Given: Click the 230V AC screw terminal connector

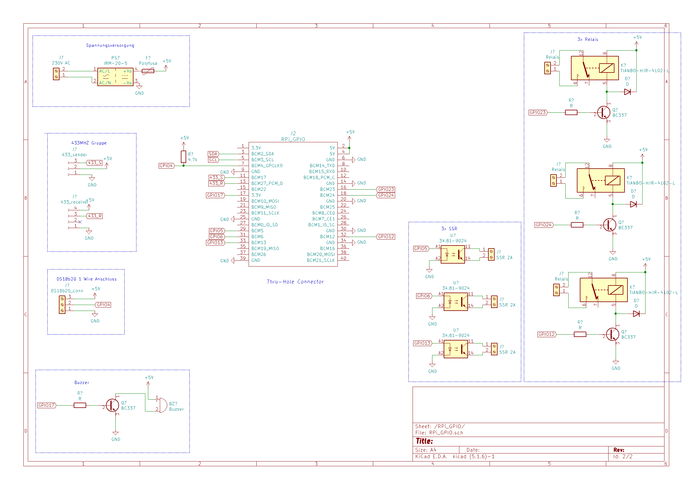Looking at the screenshot, I should click(x=56, y=74).
